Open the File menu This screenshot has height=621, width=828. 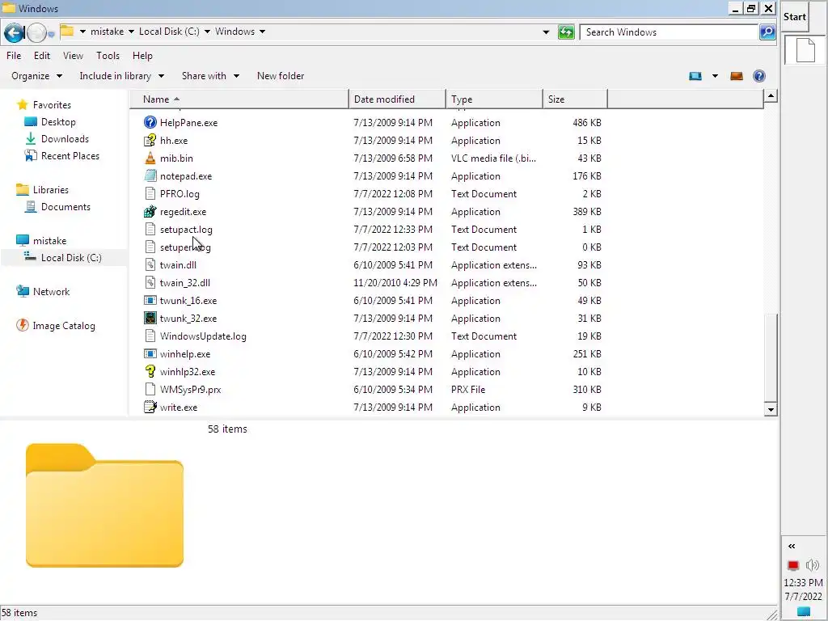click(x=14, y=56)
